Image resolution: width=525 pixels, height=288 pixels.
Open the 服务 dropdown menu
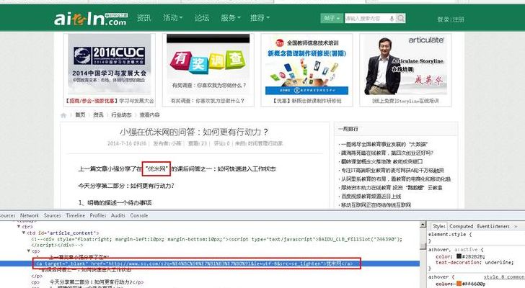click(x=230, y=18)
